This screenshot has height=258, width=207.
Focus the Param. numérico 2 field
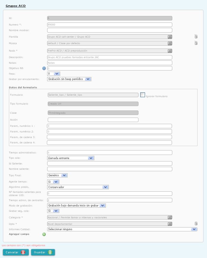pos(109,132)
